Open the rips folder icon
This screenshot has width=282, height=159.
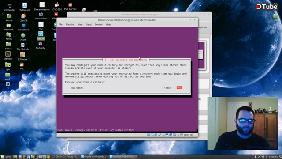click(x=8, y=66)
